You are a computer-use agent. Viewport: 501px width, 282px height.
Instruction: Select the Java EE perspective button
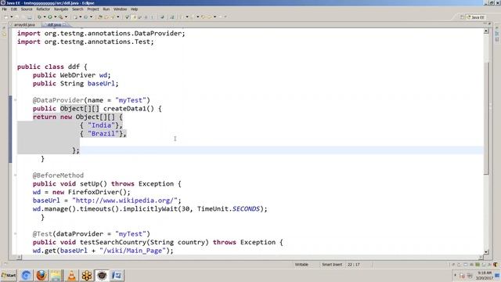(476, 17)
